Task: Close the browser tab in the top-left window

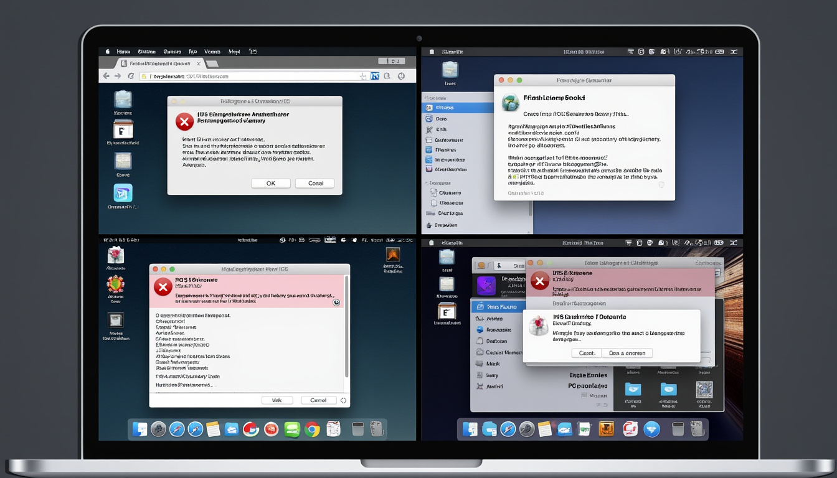Action: point(199,63)
